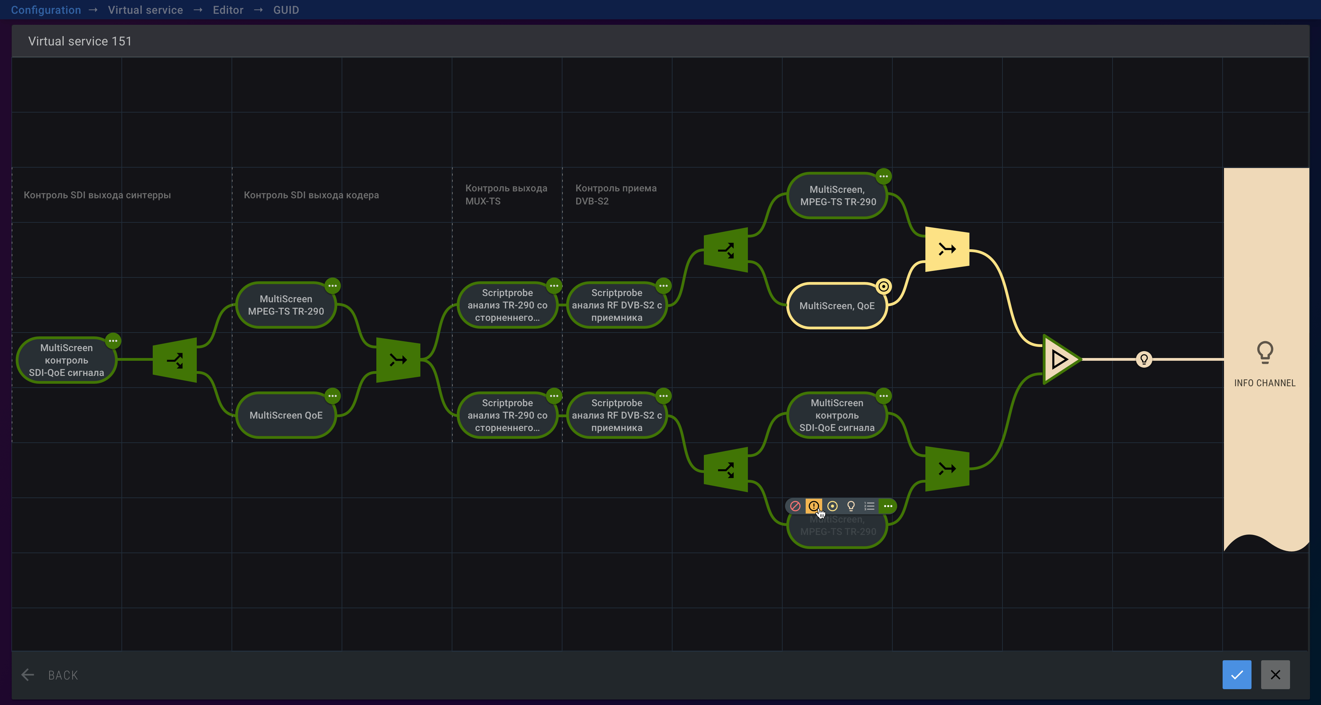Viewport: 1321px width, 705px height.
Task: Select the dimmed MultiScreen, MPEG-TS TR-290 node
Action: (x=837, y=528)
